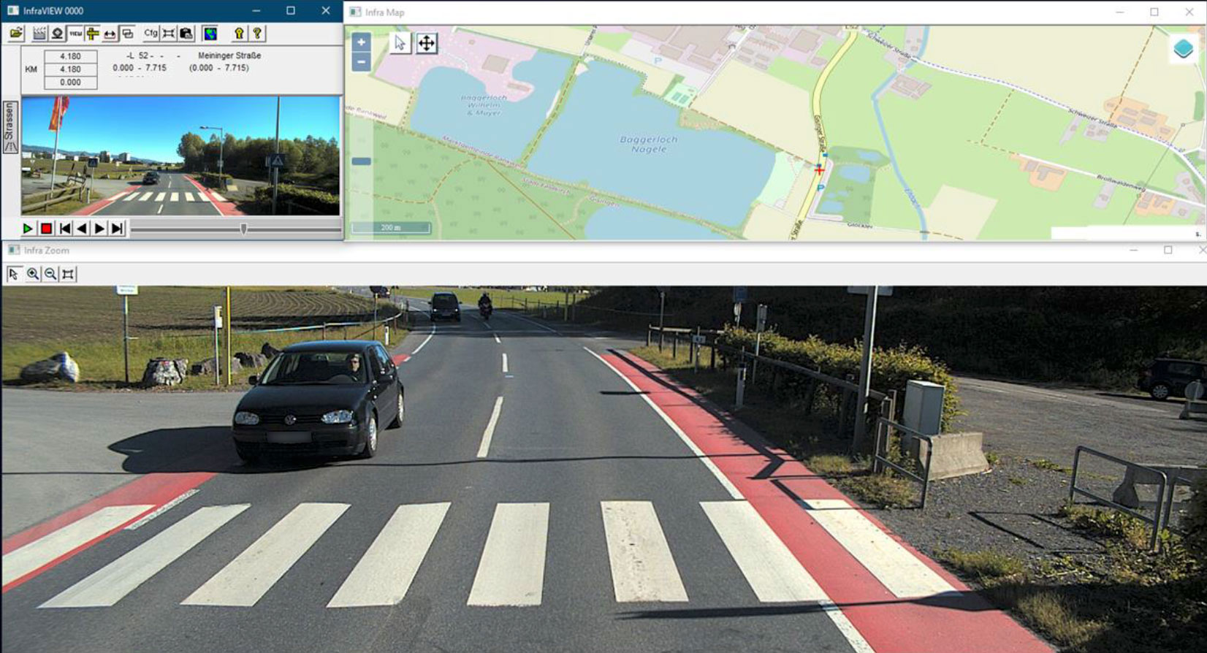Open the map layers switcher

1183,49
